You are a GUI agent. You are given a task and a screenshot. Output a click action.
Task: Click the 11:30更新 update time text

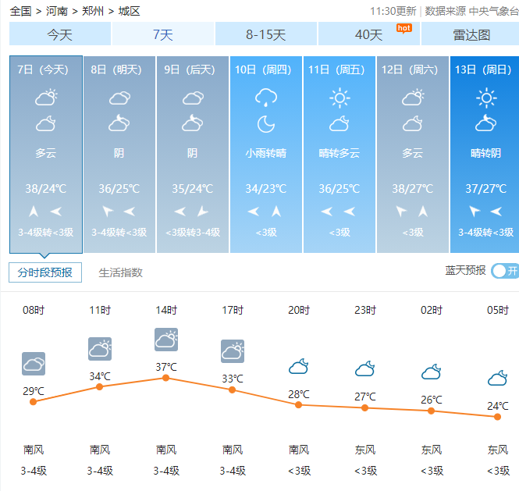393,11
